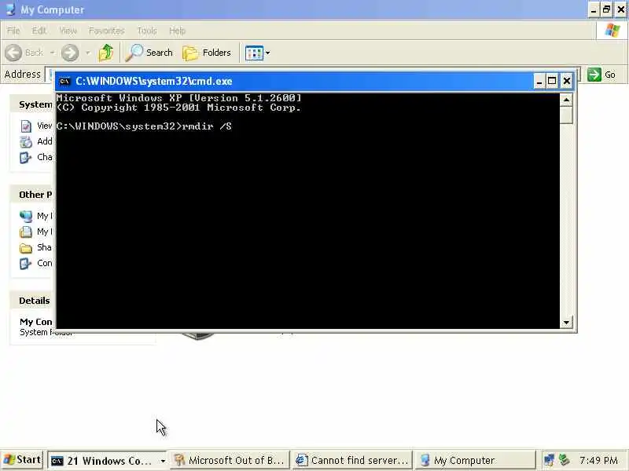Viewport: 629px width, 471px height.
Task: Click the network tray icon
Action: pyautogui.click(x=549, y=460)
